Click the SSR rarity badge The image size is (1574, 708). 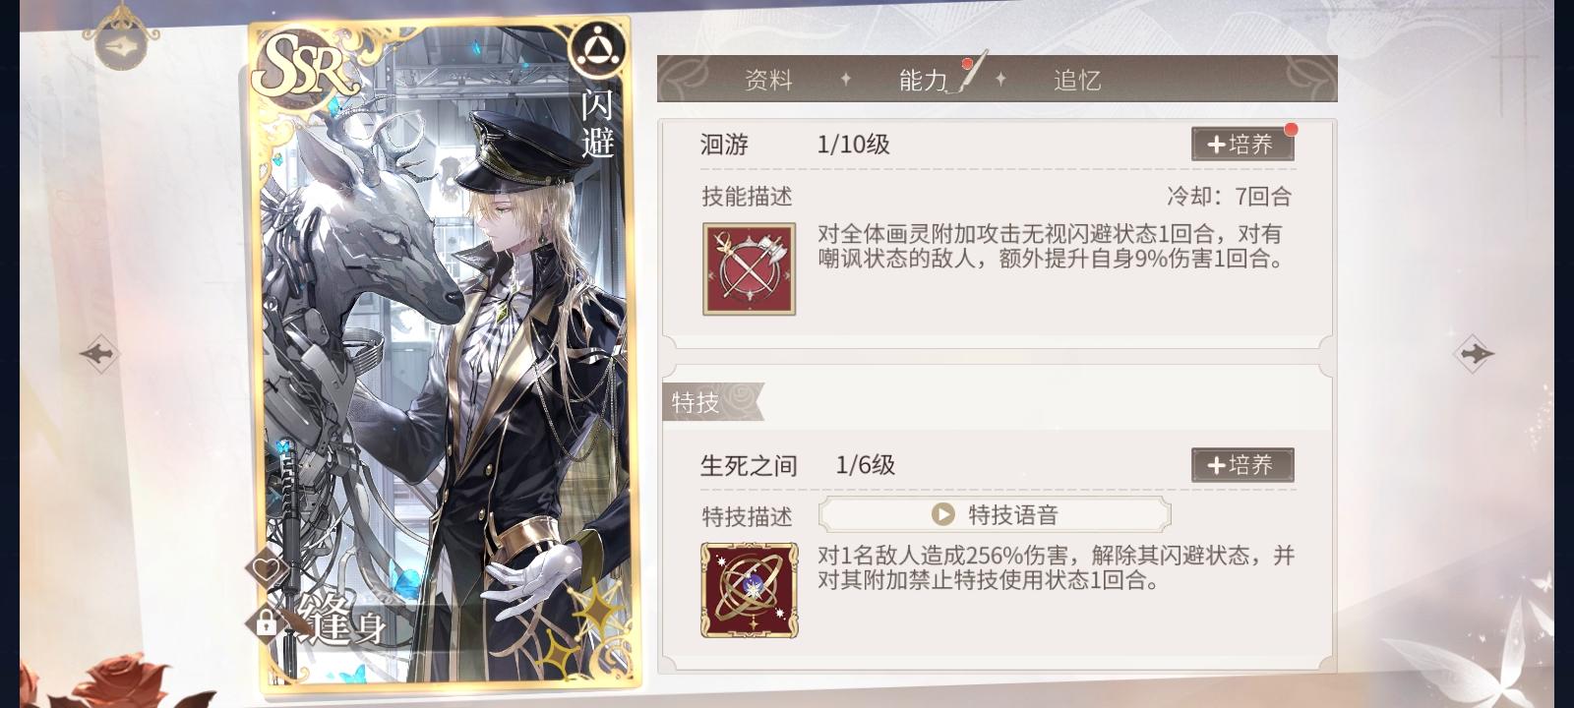point(305,67)
